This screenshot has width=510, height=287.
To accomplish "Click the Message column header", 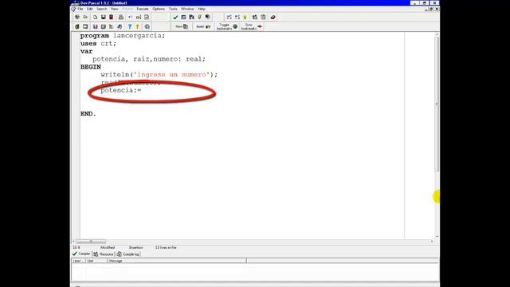I will pos(177,261).
